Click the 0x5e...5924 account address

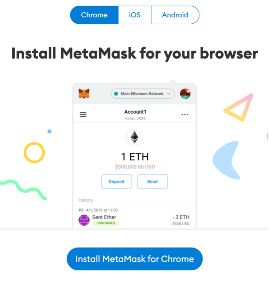coord(135,118)
